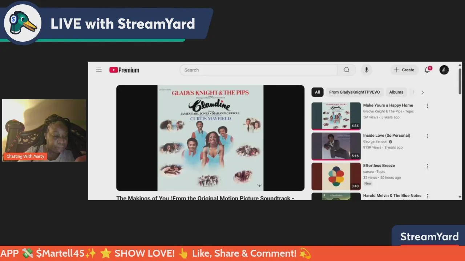Image resolution: width=465 pixels, height=261 pixels.
Task: Open Harold Melvin & The Blue Notes video
Action: pyautogui.click(x=392, y=195)
